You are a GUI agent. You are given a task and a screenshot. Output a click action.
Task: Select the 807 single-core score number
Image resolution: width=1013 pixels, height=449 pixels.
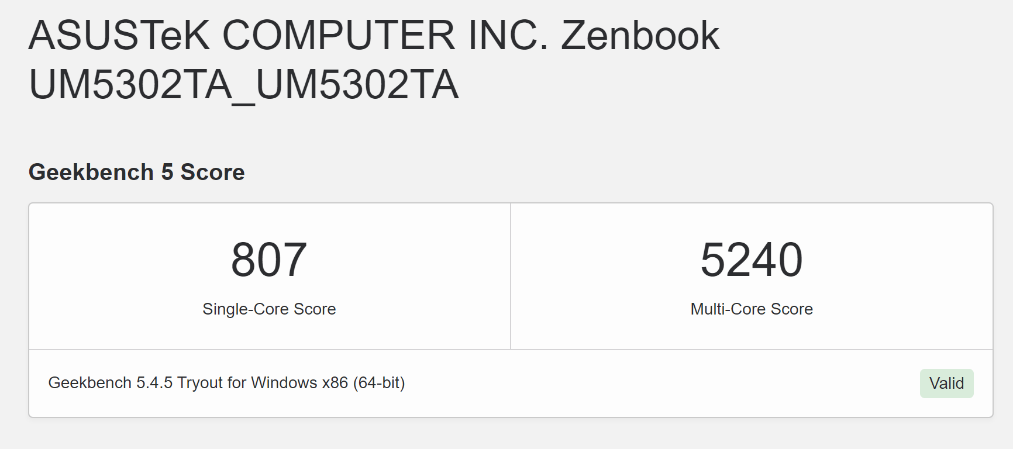point(269,260)
